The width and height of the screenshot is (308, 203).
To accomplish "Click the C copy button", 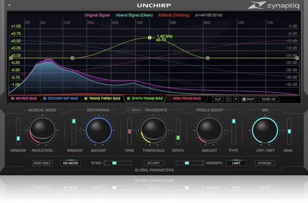I will (228, 99).
